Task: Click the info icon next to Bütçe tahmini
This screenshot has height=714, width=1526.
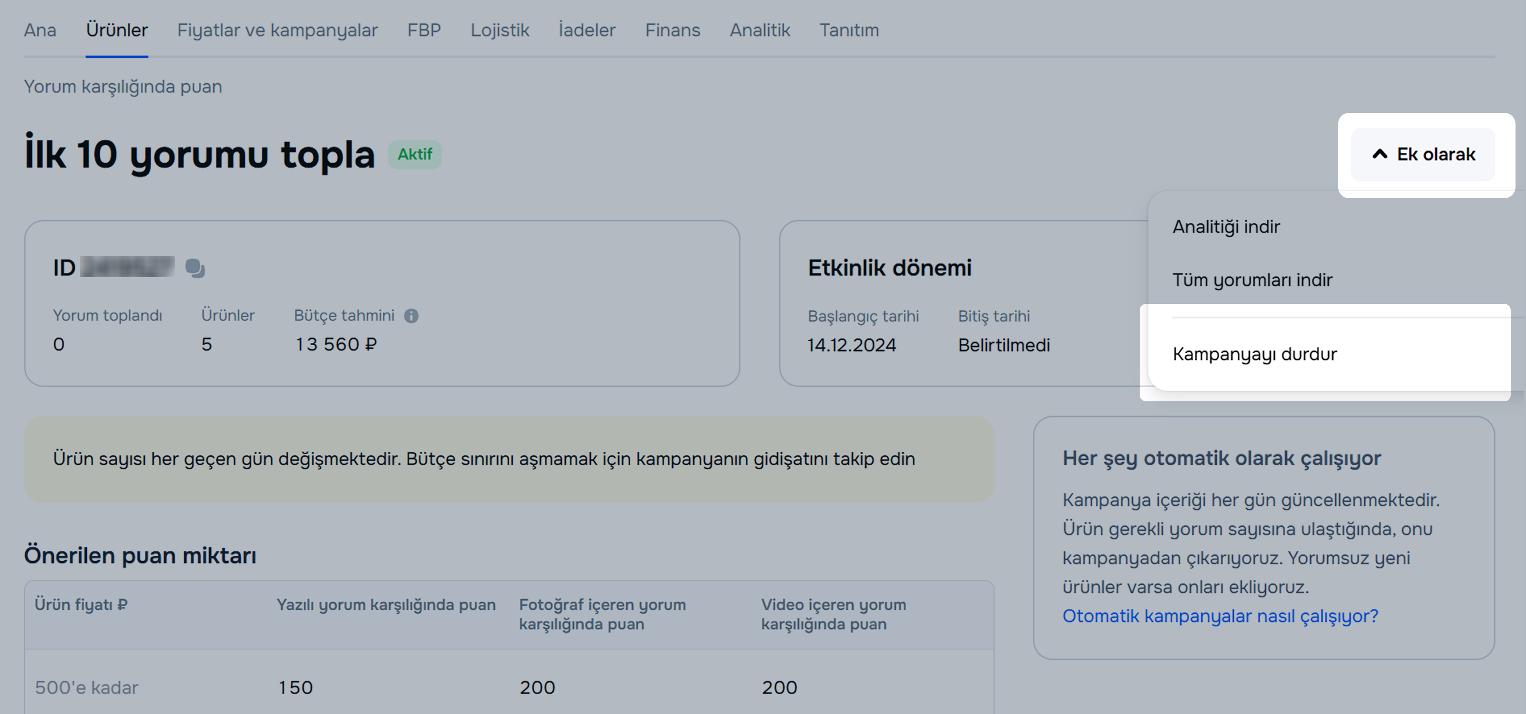Action: [x=411, y=316]
